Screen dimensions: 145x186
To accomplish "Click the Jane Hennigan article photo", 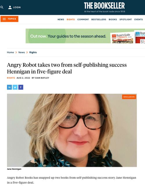I will tap(72, 130).
